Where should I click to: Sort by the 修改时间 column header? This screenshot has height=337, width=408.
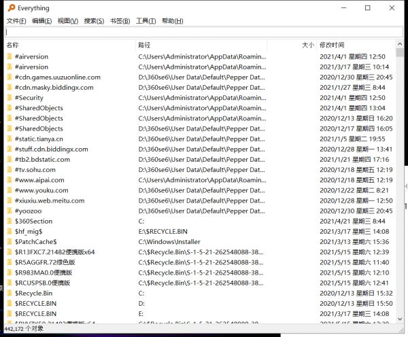[356, 45]
